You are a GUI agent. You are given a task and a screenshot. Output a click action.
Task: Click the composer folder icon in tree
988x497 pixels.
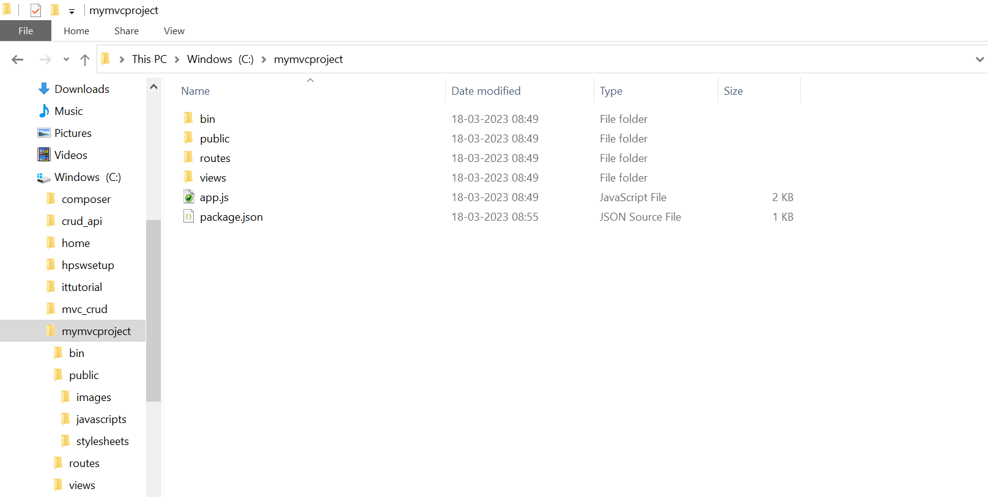point(51,198)
